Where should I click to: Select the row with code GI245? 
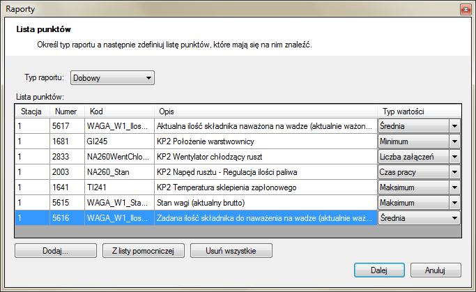coord(196,141)
